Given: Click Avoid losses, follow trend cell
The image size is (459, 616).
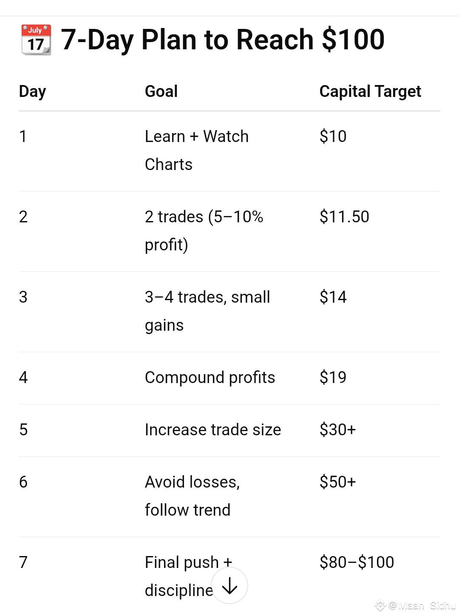Looking at the screenshot, I should pyautogui.click(x=192, y=496).
